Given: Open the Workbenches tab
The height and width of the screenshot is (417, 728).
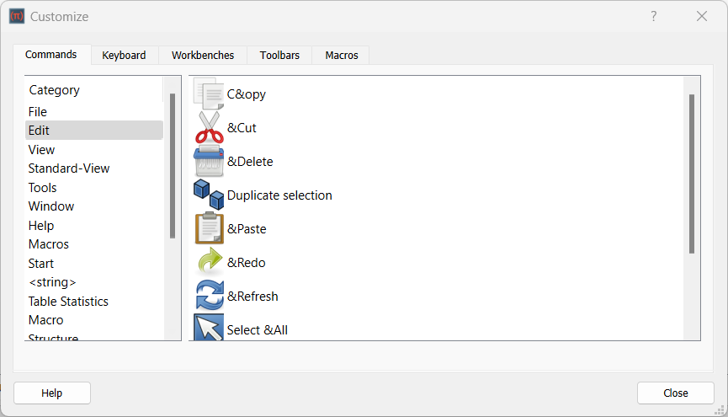Looking at the screenshot, I should tap(203, 55).
